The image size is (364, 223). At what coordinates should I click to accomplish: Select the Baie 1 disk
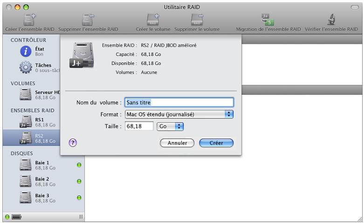(44, 165)
